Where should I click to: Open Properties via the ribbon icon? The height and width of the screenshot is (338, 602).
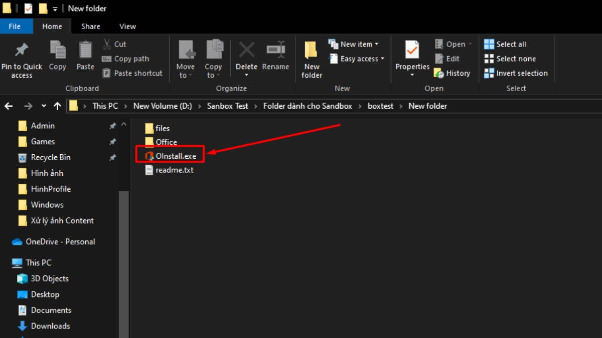[411, 55]
